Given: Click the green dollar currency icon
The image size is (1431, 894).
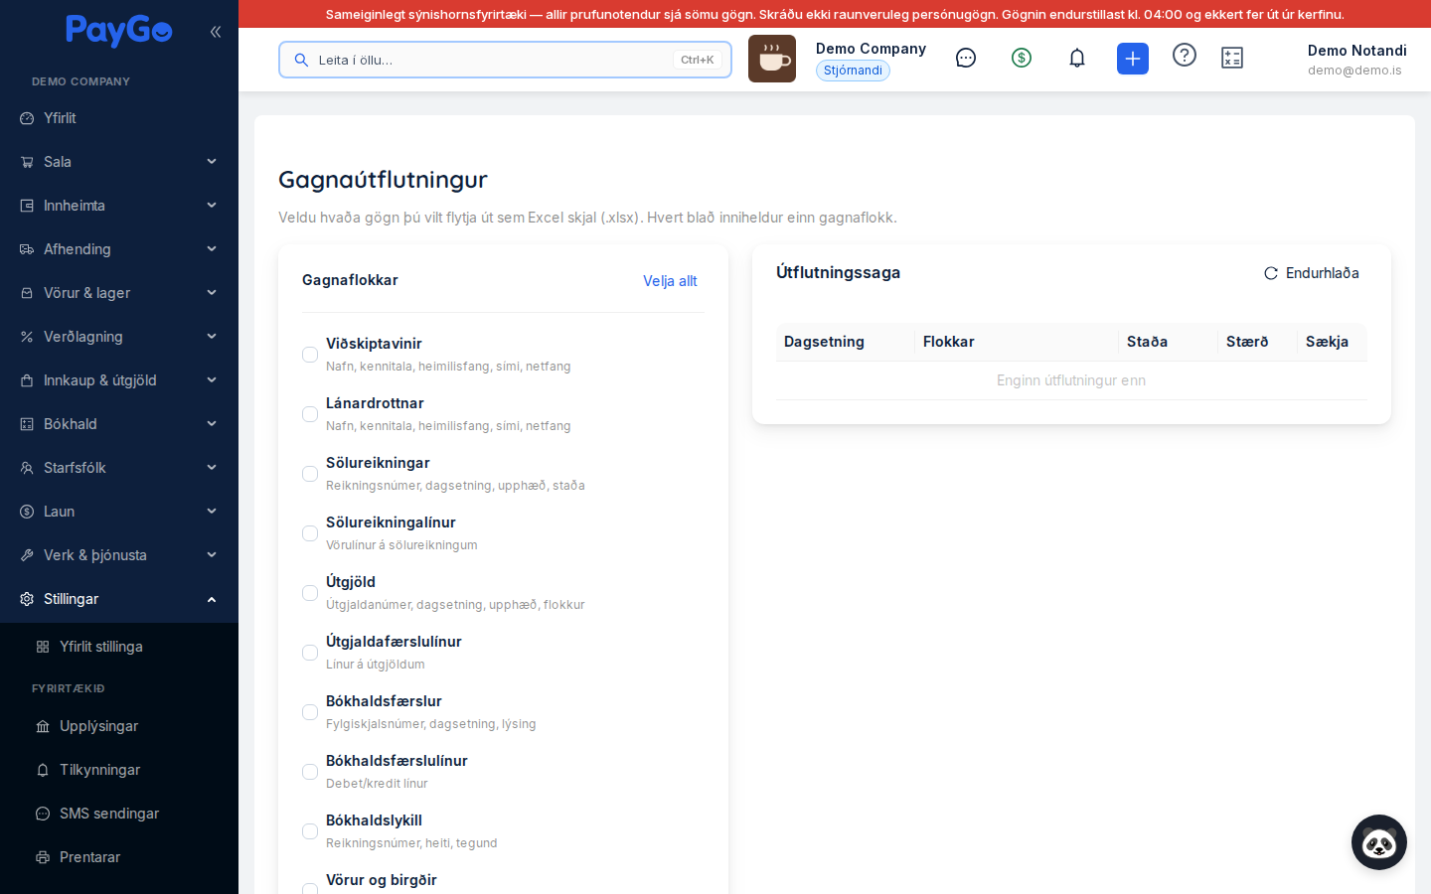Looking at the screenshot, I should pos(1022,58).
